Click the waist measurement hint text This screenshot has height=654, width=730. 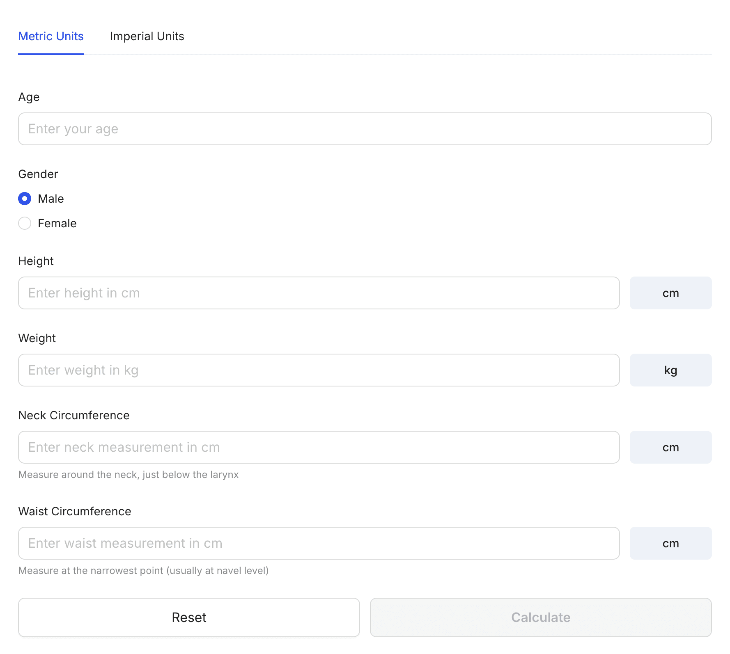pyautogui.click(x=143, y=571)
